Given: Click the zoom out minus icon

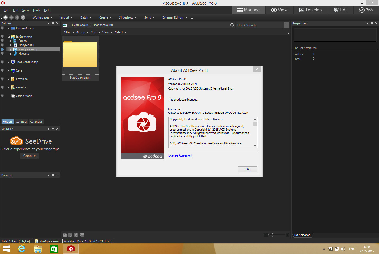Looking at the screenshot, I should (265, 235).
